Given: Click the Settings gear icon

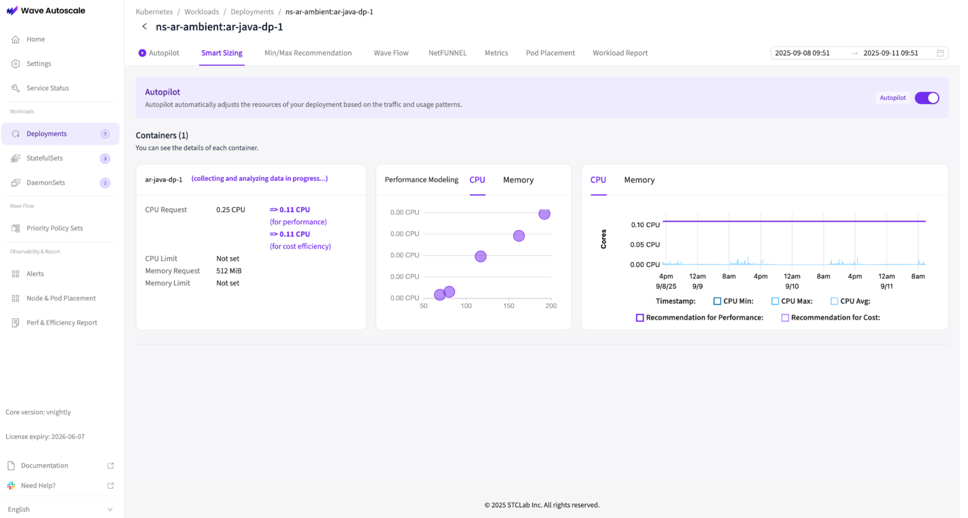Looking at the screenshot, I should (16, 63).
